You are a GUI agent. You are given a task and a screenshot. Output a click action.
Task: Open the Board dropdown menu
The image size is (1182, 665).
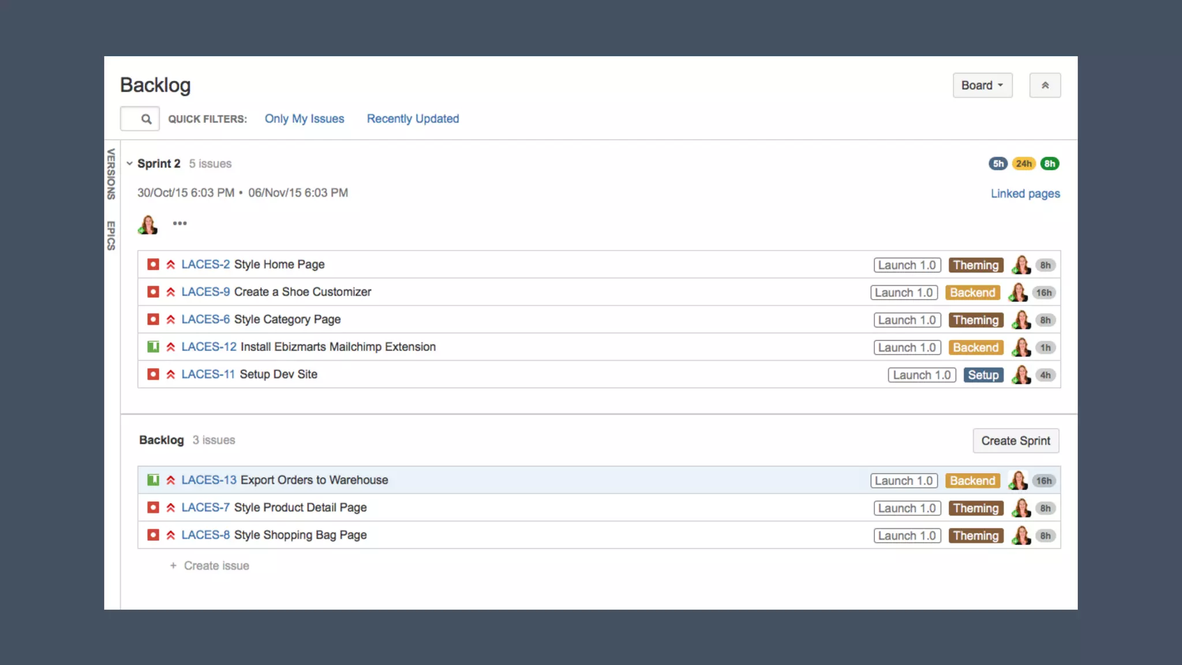click(982, 85)
